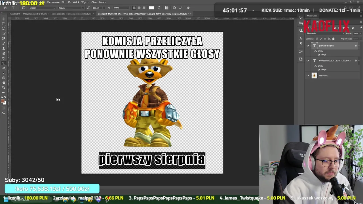Open the Krycie opacity dropdown arrow
363x204 pixels.
tap(361, 33)
